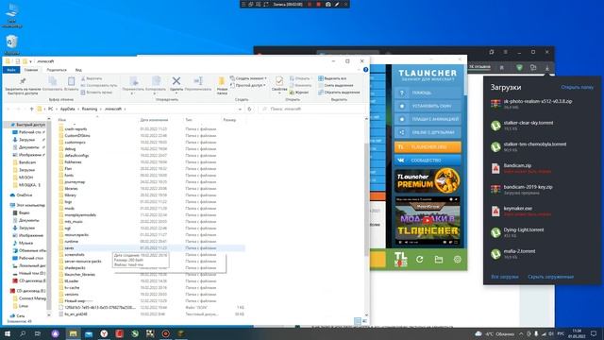
Task: Click the TL MODS logo icon
Action: [x=400, y=260]
